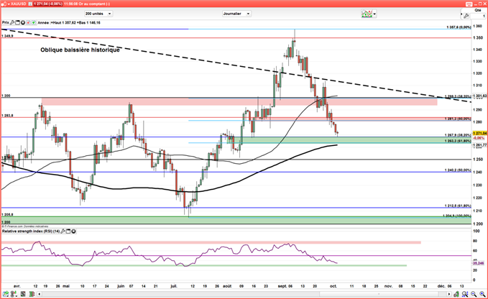
Task: Click the Relative strength index (RSI) label
Action: point(31,231)
